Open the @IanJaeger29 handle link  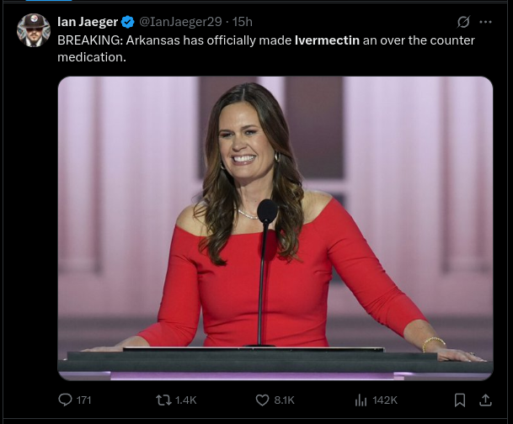point(180,22)
